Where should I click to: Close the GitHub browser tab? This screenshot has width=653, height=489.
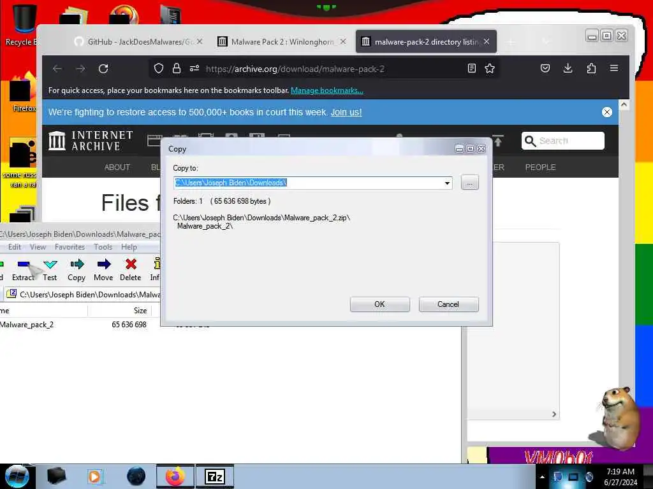(x=200, y=41)
